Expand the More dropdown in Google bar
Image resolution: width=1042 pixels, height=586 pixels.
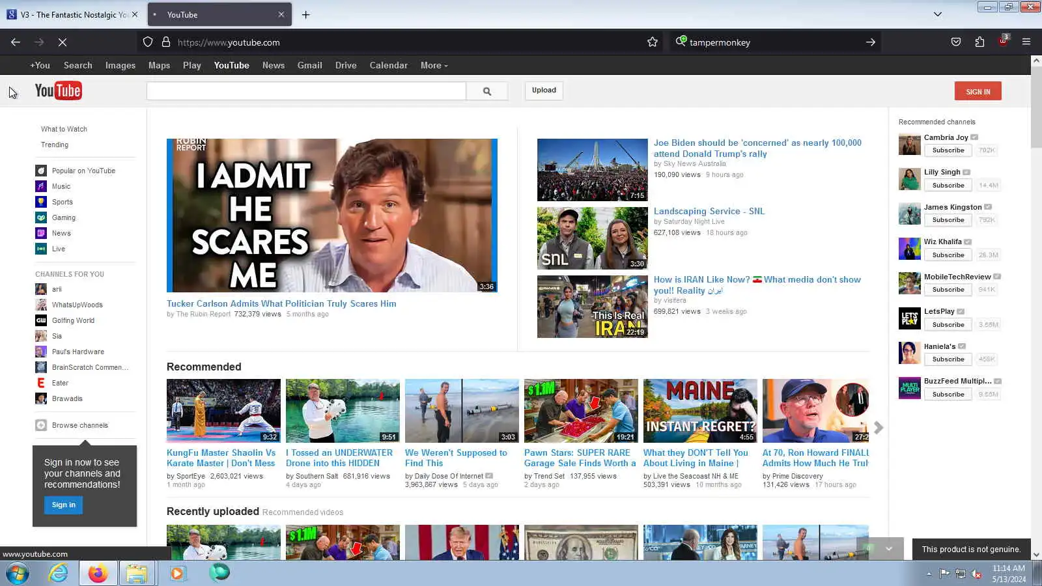(x=434, y=65)
